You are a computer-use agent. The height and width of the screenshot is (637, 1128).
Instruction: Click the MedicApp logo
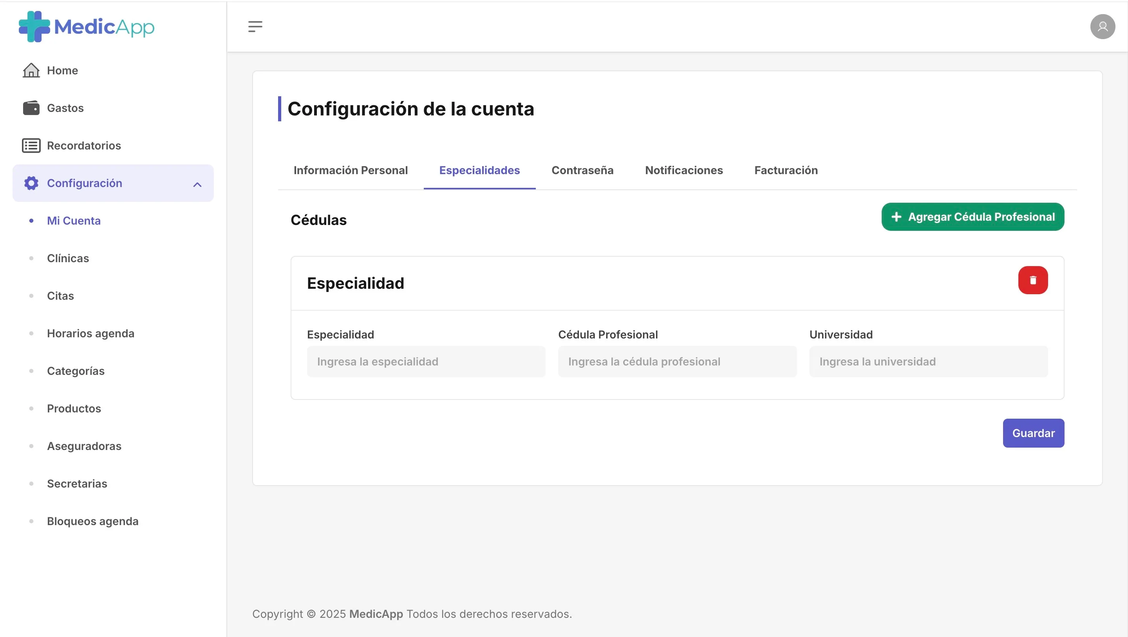pos(86,26)
